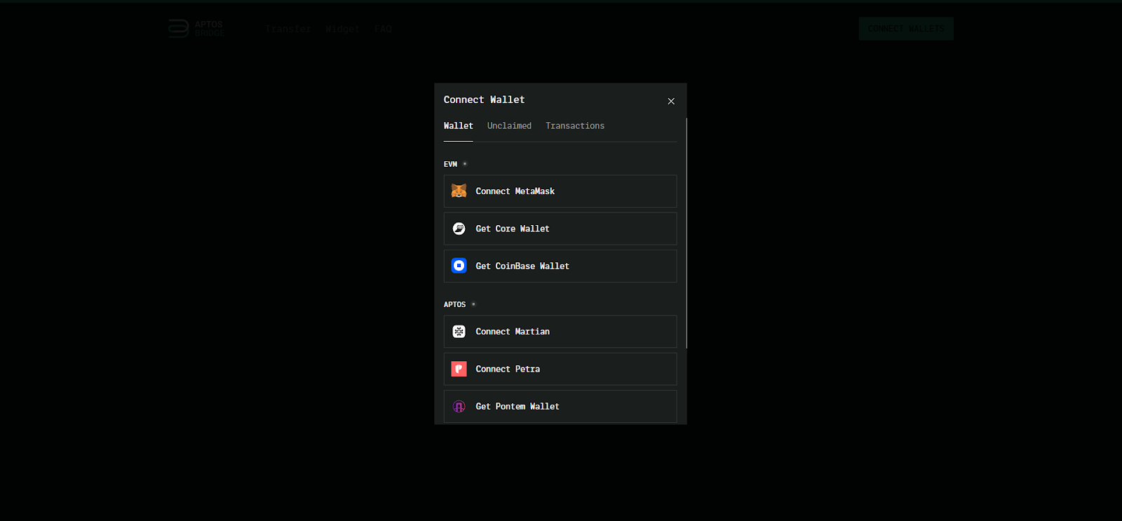Viewport: 1122px width, 521px height.
Task: Open FAQ in the top navigation
Action: pyautogui.click(x=383, y=29)
